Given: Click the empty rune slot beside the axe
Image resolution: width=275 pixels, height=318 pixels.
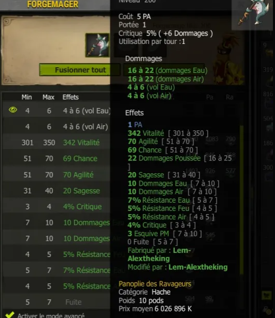Looking at the screenshot, I should [x=126, y=45].
